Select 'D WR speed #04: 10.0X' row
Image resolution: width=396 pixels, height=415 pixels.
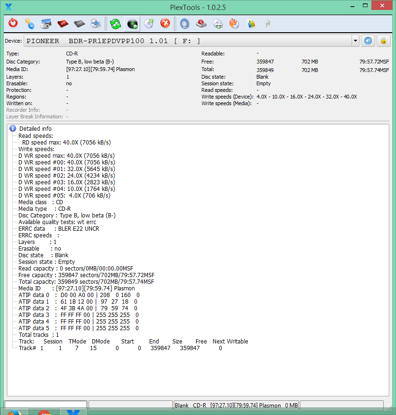[x=67, y=189]
